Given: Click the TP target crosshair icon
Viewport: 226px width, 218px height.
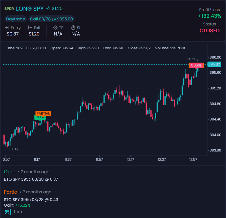Looking at the screenshot, I should (55, 28).
